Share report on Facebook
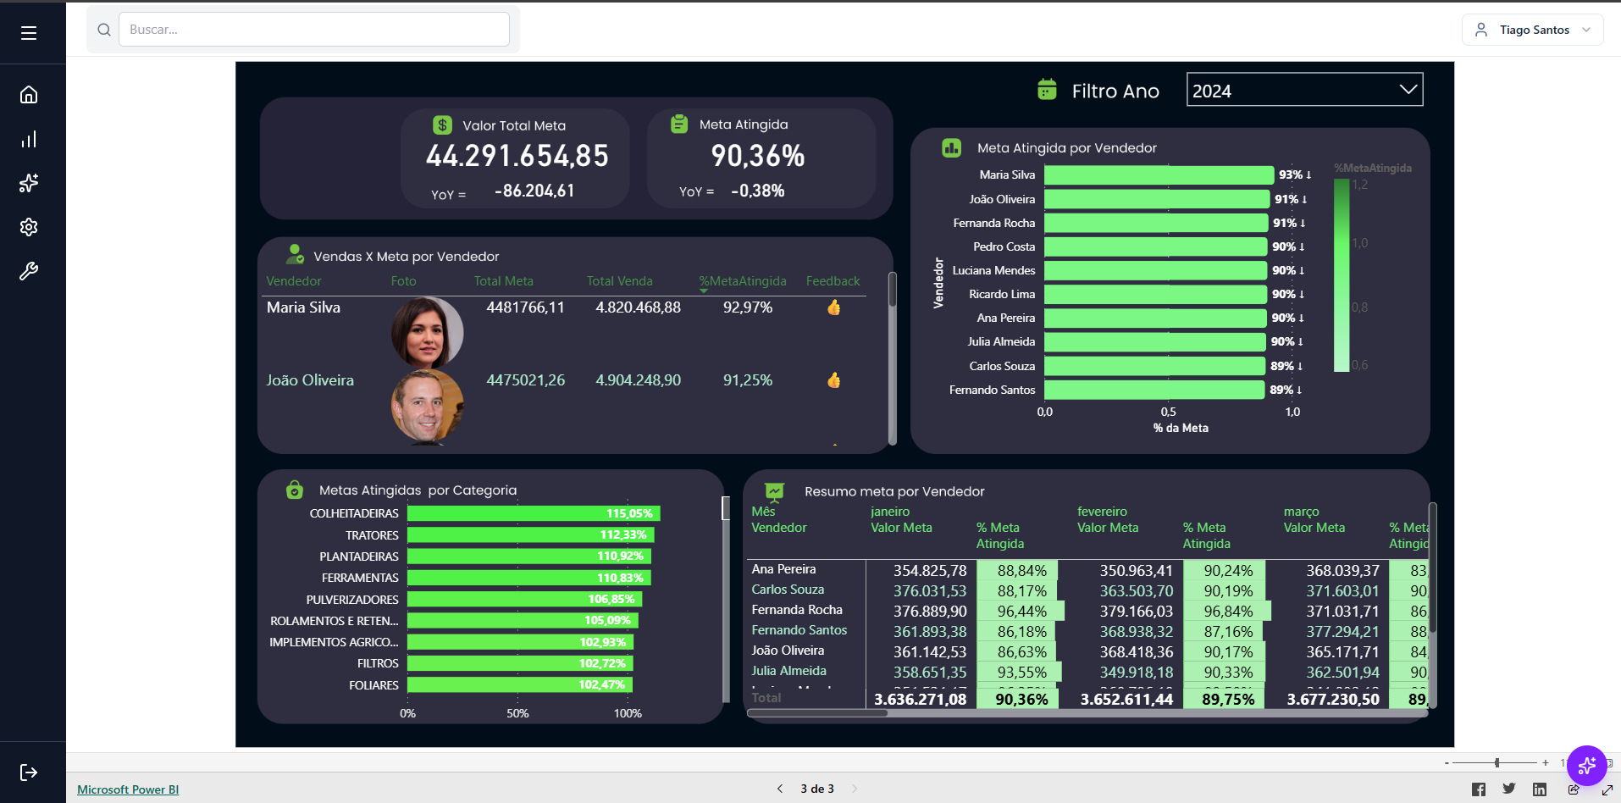The height and width of the screenshot is (803, 1621). 1479,789
